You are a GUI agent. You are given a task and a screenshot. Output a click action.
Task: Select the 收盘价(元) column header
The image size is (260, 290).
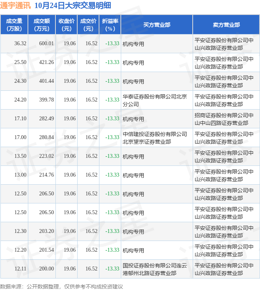tap(67, 25)
